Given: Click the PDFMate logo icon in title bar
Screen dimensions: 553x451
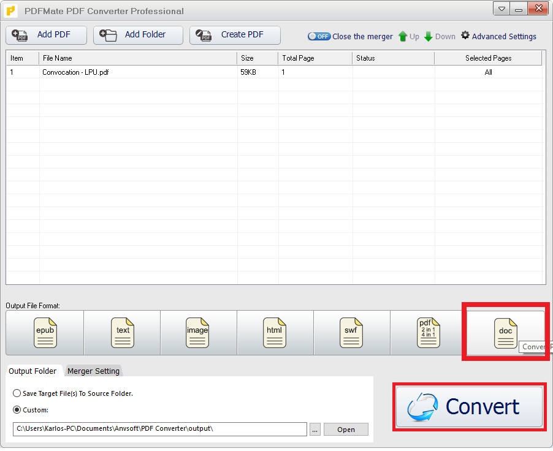Looking at the screenshot, I should pyautogui.click(x=11, y=10).
